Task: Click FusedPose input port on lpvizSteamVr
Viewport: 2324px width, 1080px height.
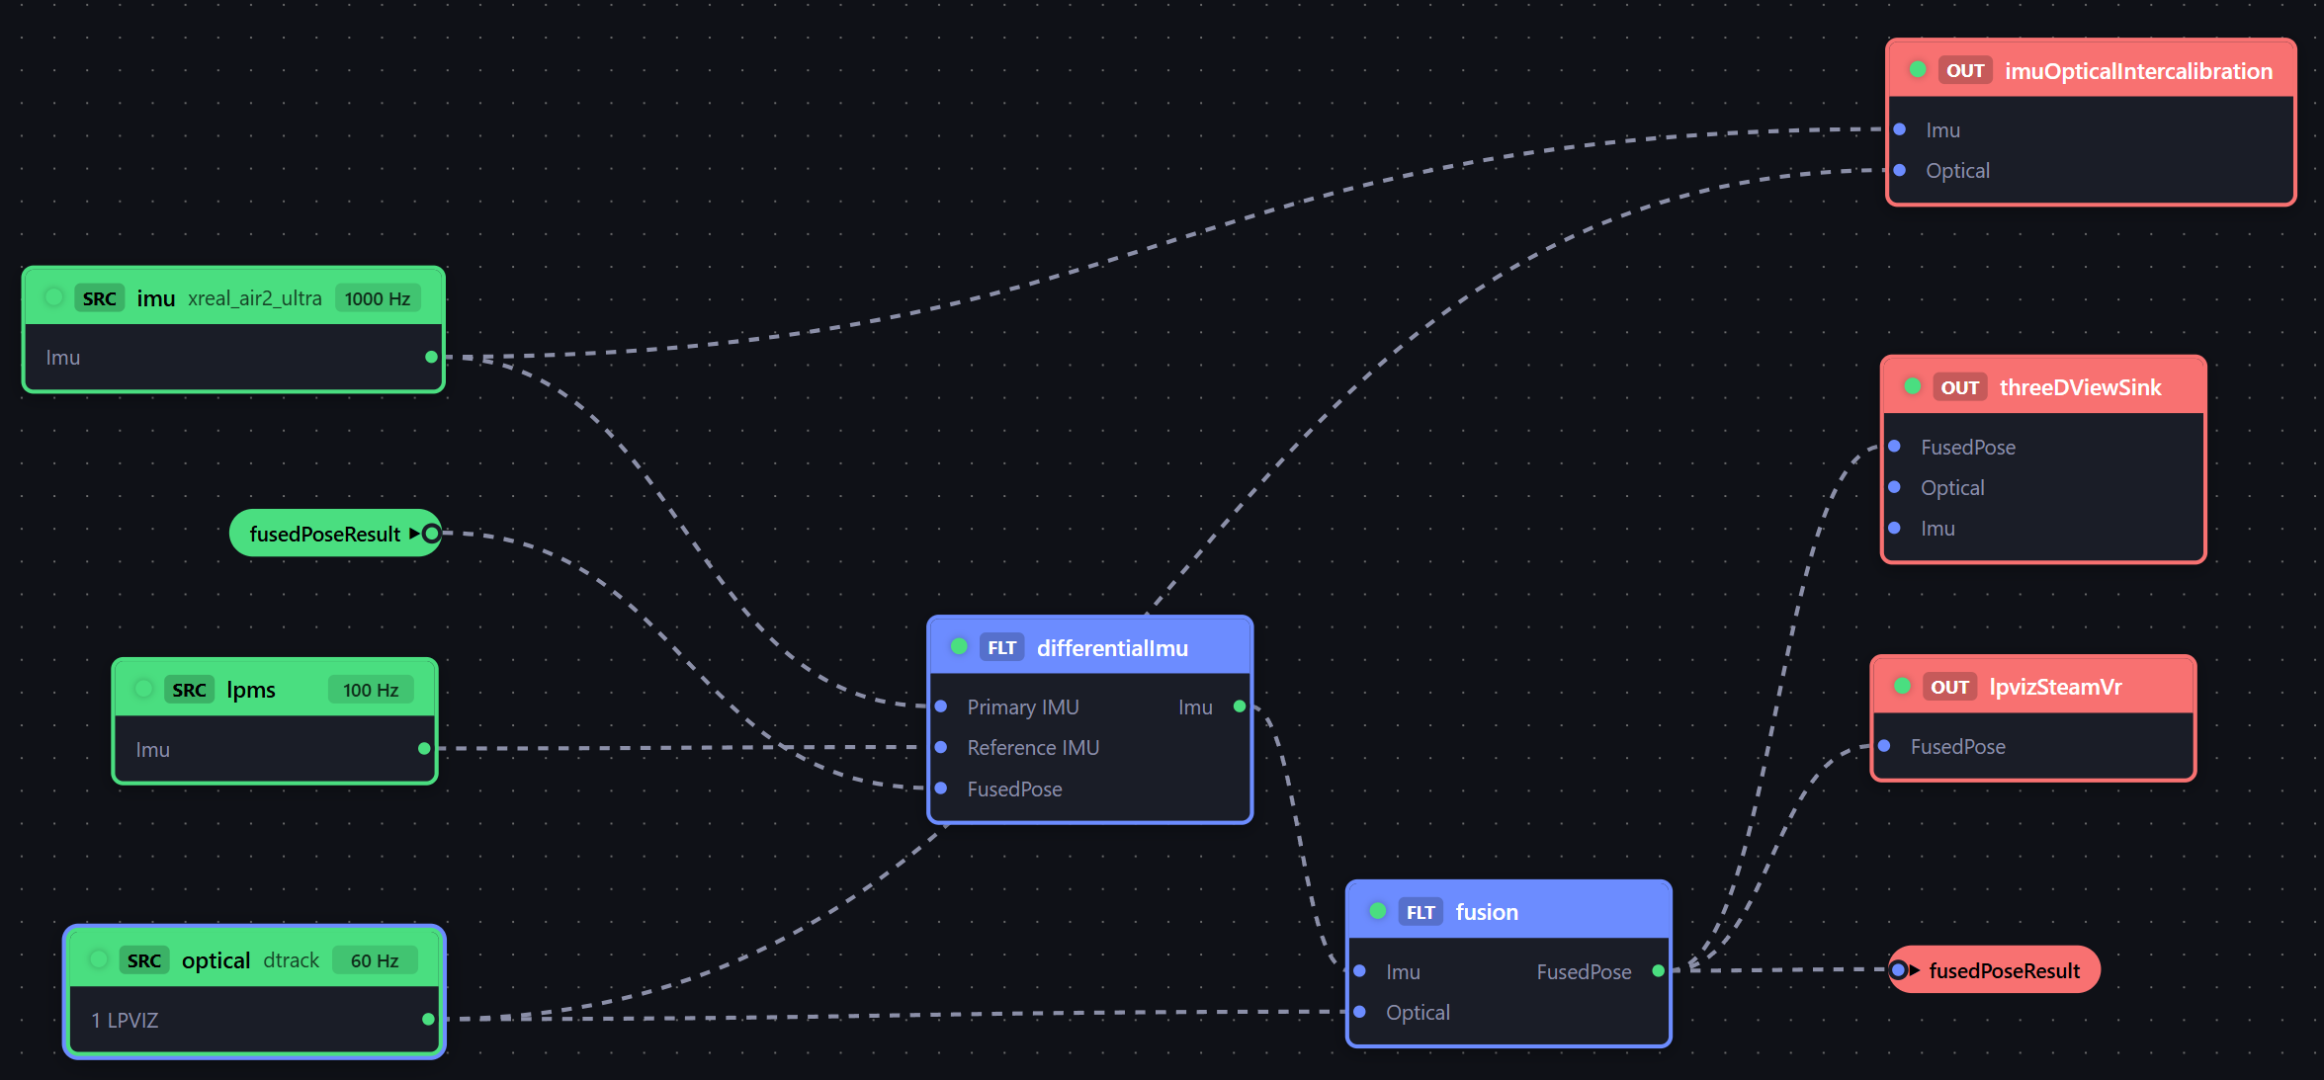Action: [1885, 746]
